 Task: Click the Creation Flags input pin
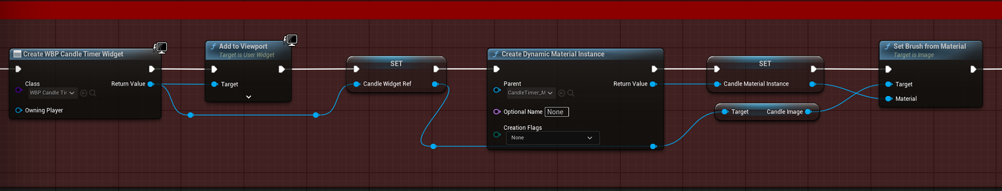click(497, 135)
